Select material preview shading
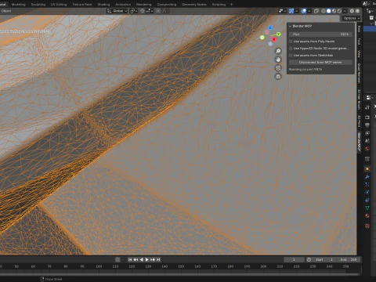Screen dimensions: 376x282 (x=334, y=11)
